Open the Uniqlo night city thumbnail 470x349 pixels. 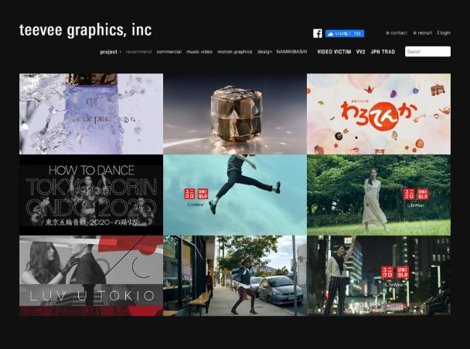pyautogui.click(x=379, y=276)
